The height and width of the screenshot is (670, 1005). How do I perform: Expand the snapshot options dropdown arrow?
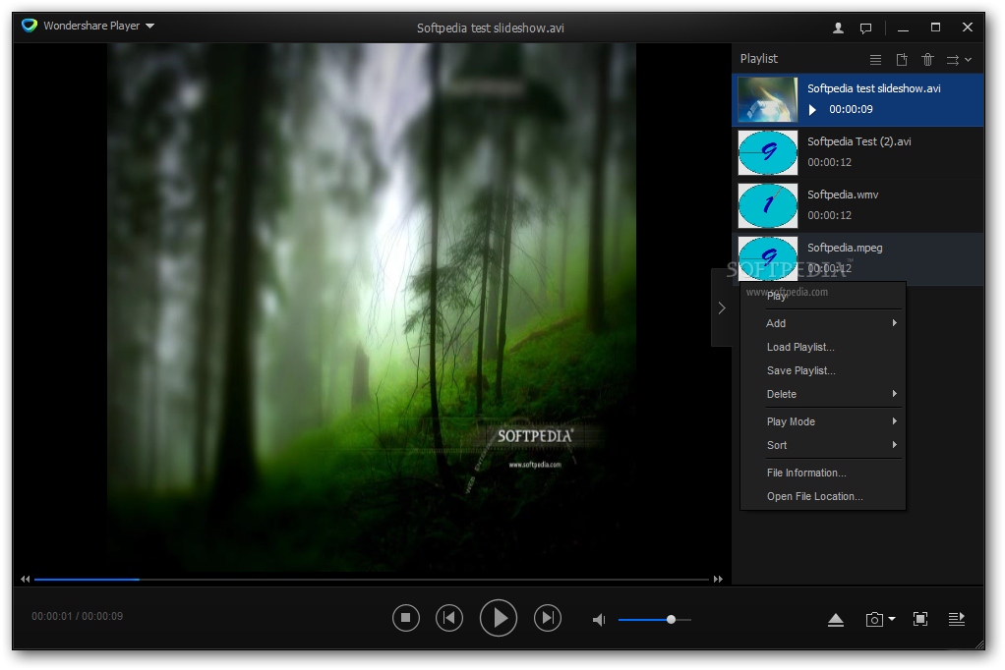coord(892,619)
